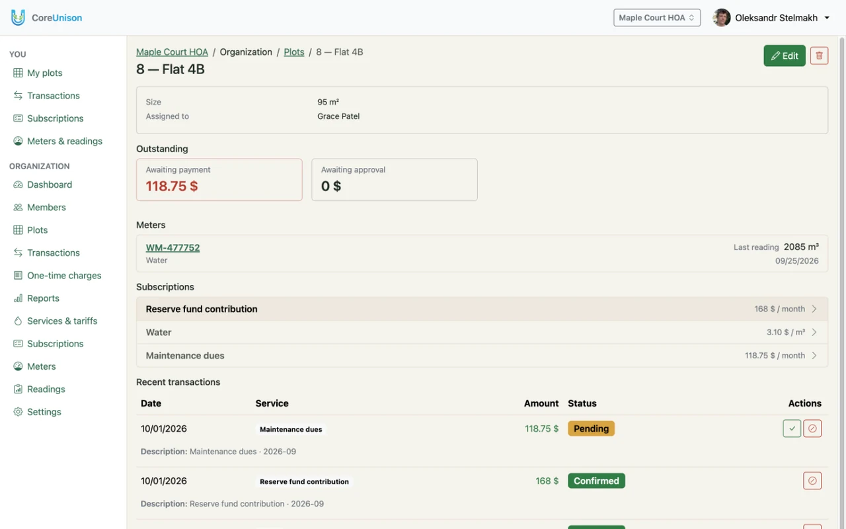
Task: Open meter WM-477752 link
Action: 173,248
